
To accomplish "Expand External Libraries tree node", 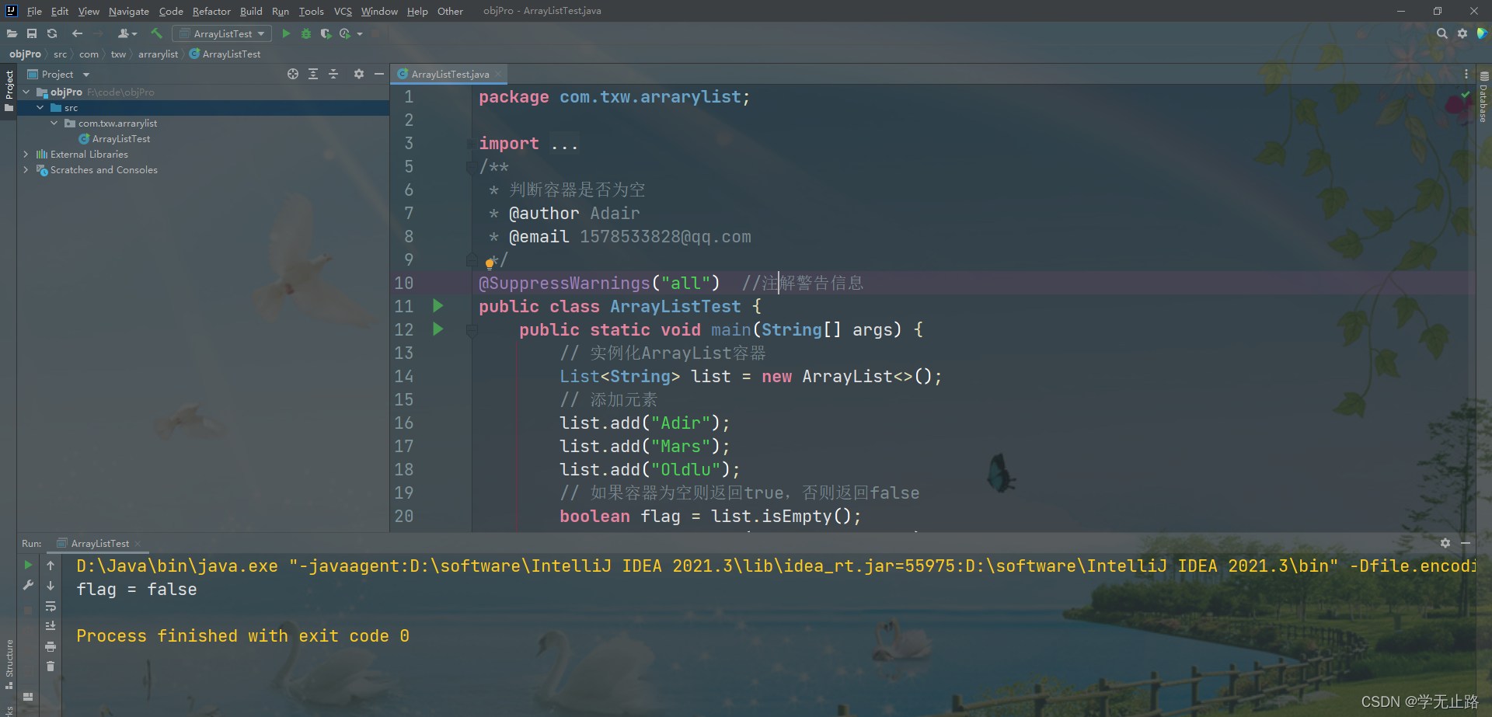I will pos(26,154).
